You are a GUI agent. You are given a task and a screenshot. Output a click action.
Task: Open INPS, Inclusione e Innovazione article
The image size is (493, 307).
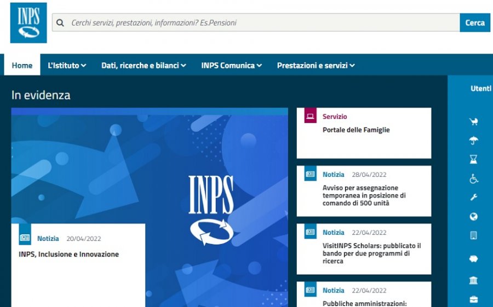pos(68,254)
